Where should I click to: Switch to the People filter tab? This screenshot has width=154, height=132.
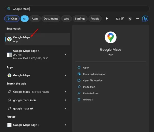pyautogui.click(x=95, y=19)
